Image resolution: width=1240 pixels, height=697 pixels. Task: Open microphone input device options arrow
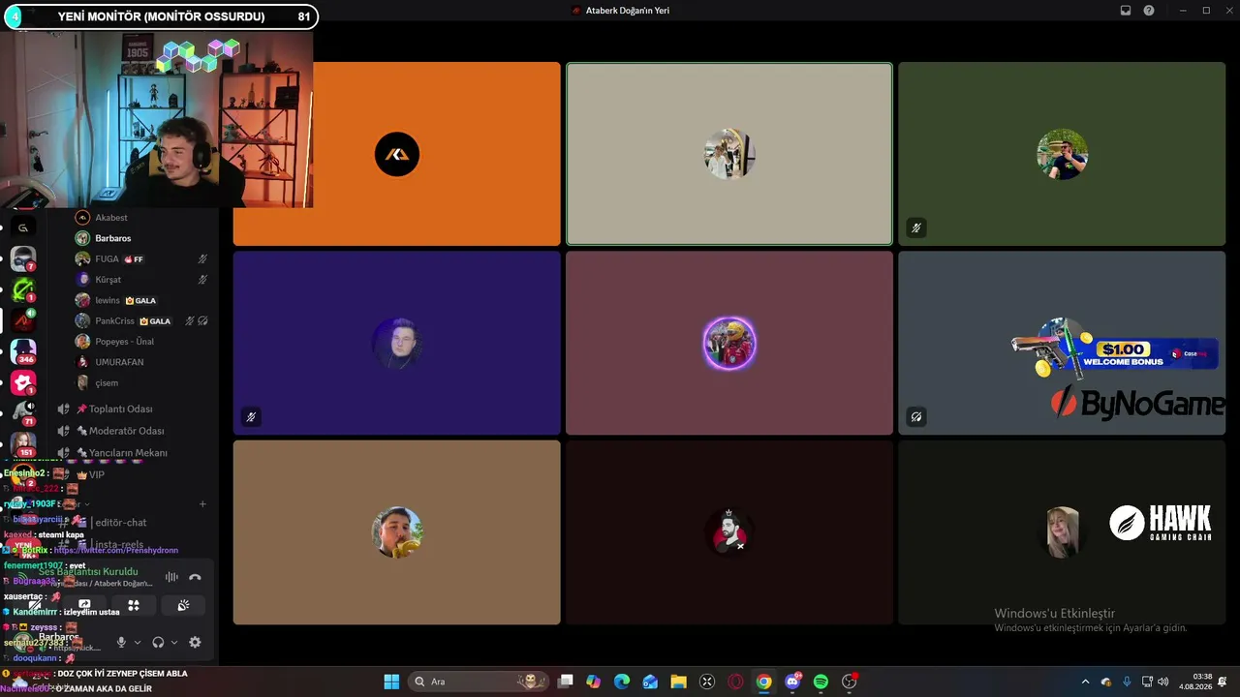[138, 642]
